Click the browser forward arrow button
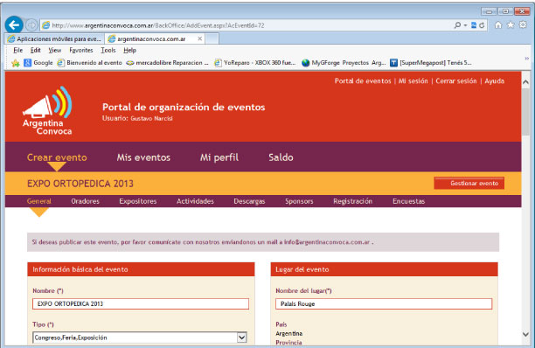 point(31,24)
